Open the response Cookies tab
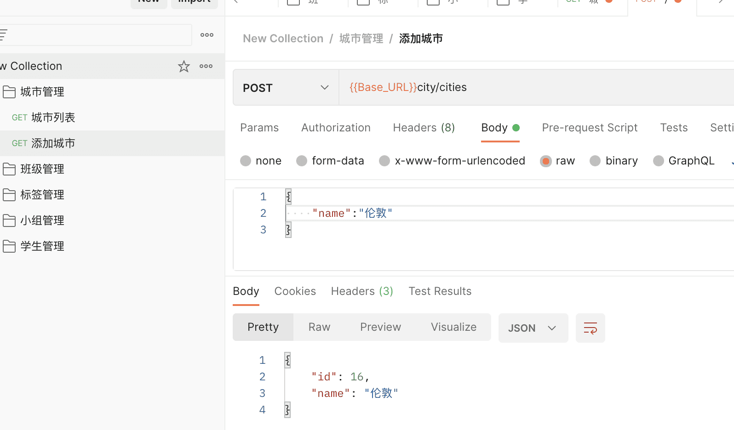Screen dimensions: 734x430 pos(295,291)
